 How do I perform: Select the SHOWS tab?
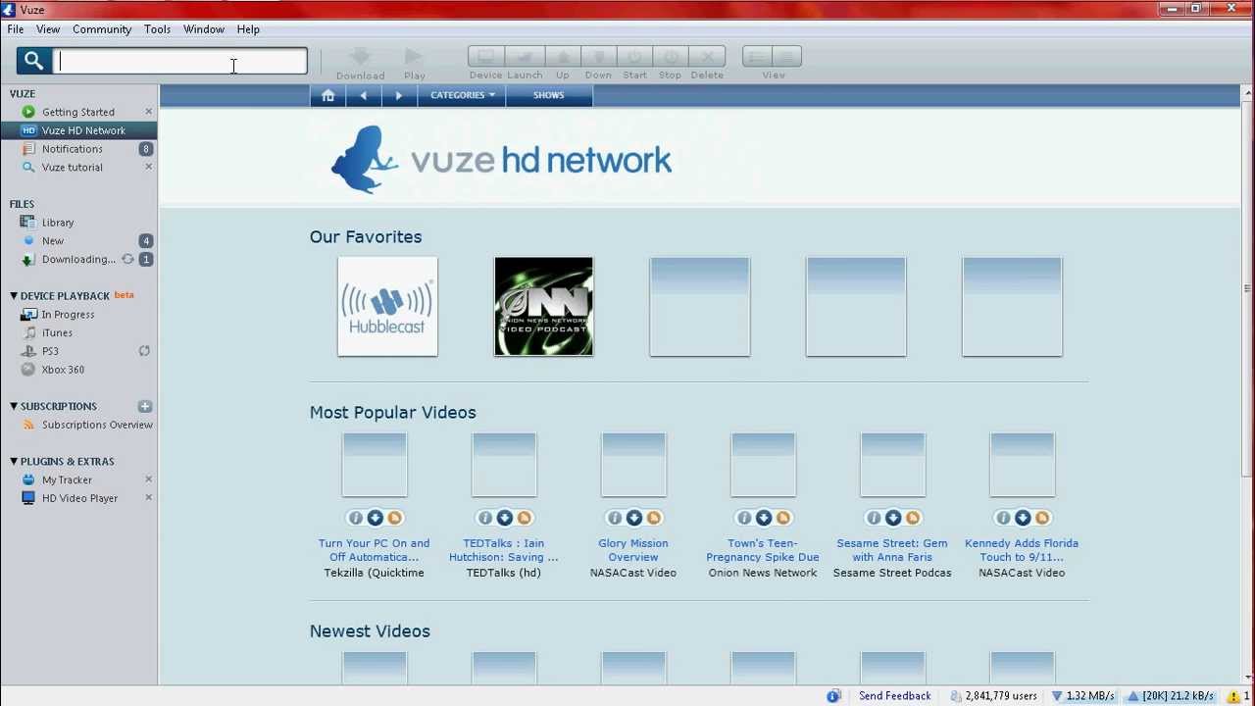(549, 95)
